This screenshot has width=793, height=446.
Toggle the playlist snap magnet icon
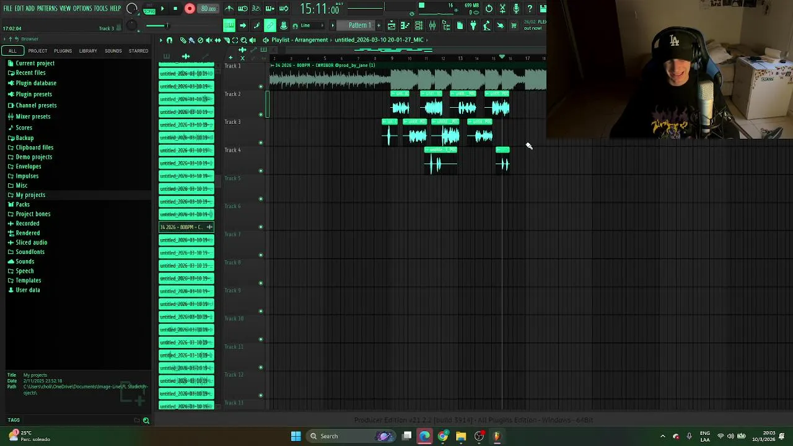point(170,40)
